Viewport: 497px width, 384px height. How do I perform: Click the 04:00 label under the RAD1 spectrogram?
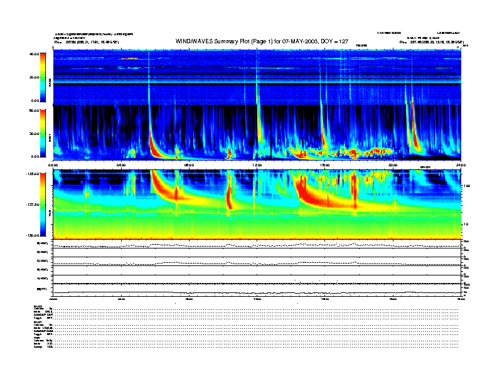[x=121, y=165]
